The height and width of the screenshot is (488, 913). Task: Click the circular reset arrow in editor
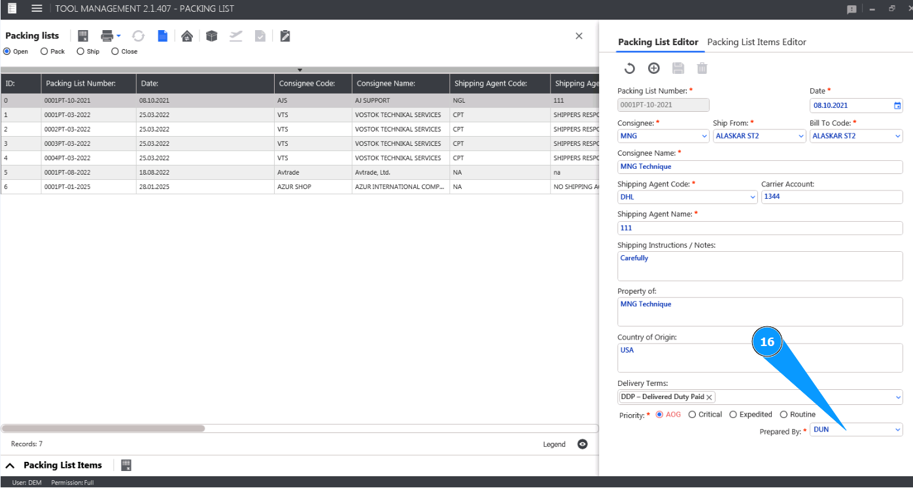pyautogui.click(x=629, y=69)
